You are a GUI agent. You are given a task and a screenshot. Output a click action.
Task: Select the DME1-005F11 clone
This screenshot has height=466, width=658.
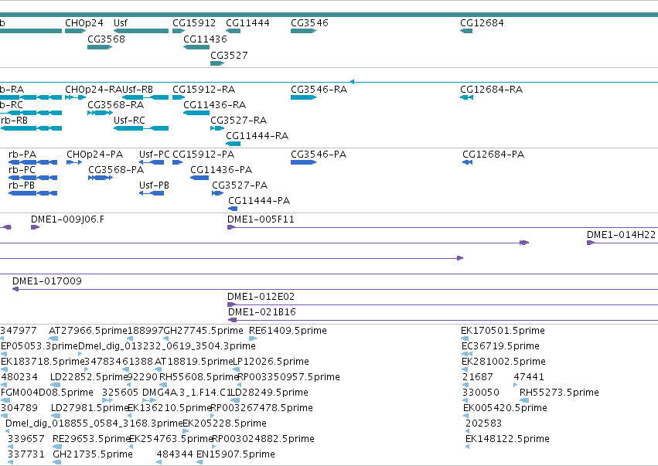443,227
